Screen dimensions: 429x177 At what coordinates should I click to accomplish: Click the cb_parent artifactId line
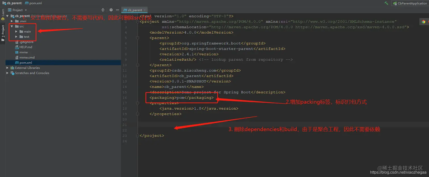[192, 76]
